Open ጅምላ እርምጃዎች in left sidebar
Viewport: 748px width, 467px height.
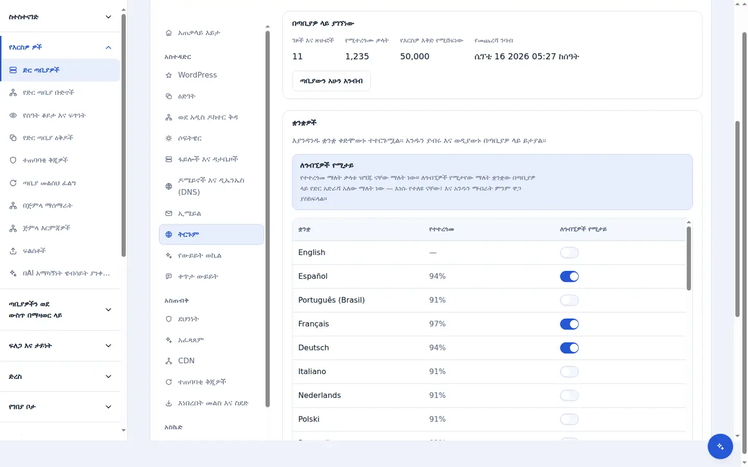point(60,228)
